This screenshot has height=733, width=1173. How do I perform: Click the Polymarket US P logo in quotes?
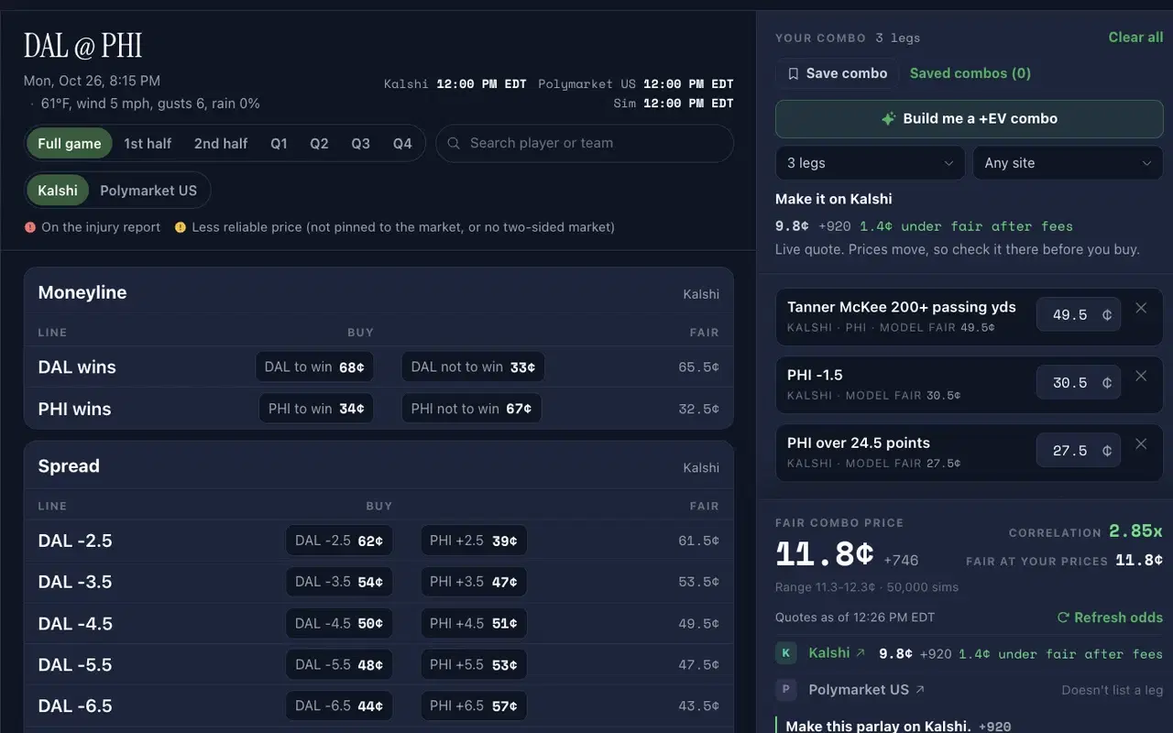[785, 690]
